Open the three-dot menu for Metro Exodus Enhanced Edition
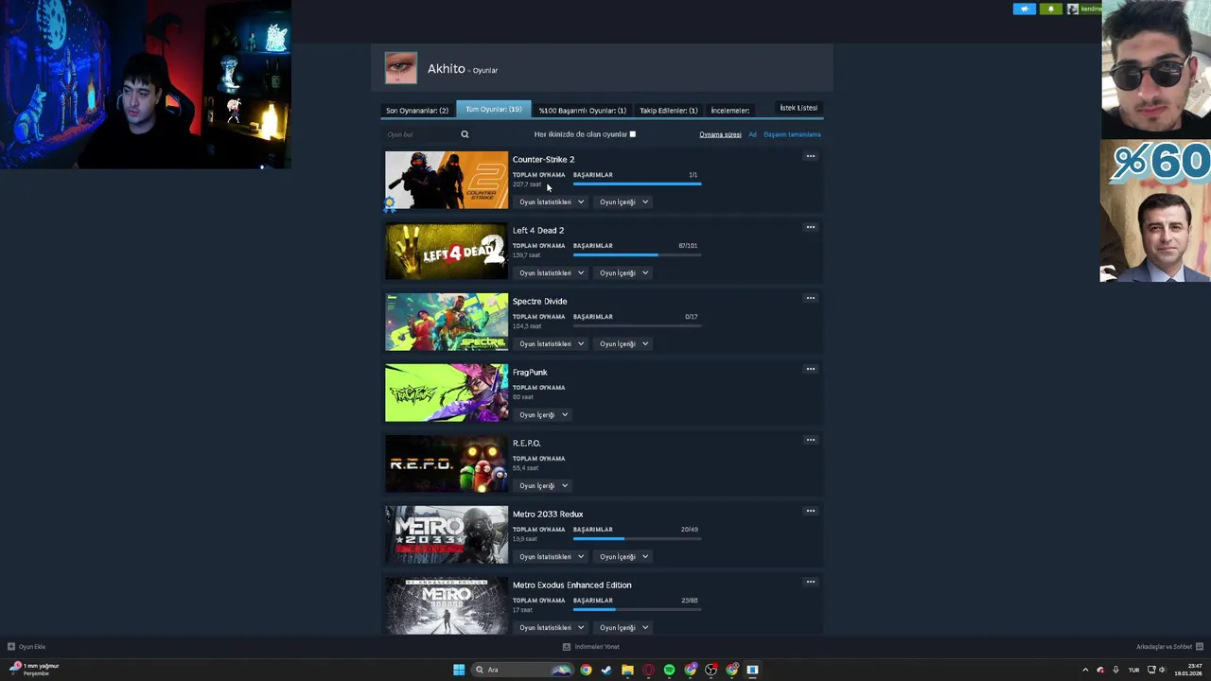The height and width of the screenshot is (681, 1211). tap(810, 582)
